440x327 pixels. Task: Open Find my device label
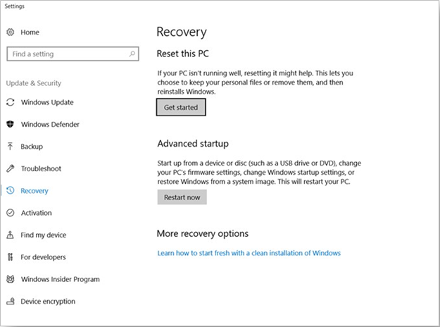coord(44,235)
